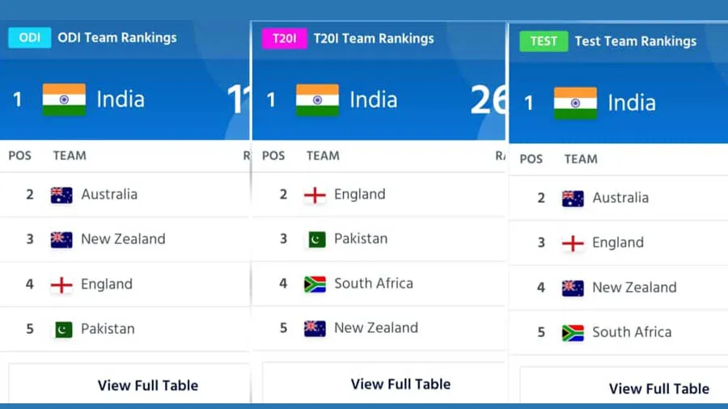Click the Australia flag in ODI rankings
This screenshot has width=728, height=409.
pyautogui.click(x=61, y=195)
